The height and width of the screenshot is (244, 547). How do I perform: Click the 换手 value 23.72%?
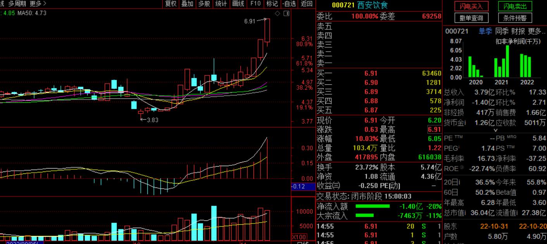click(366, 167)
